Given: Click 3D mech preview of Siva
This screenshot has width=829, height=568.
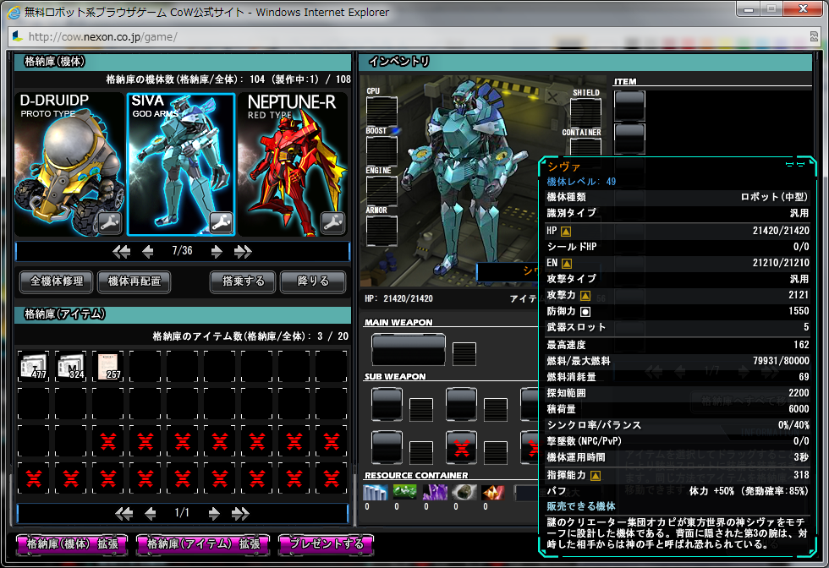Looking at the screenshot, I should (x=464, y=177).
